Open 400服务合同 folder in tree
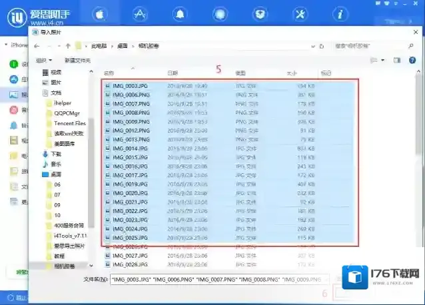This screenshot has width=425, height=305. [65, 225]
